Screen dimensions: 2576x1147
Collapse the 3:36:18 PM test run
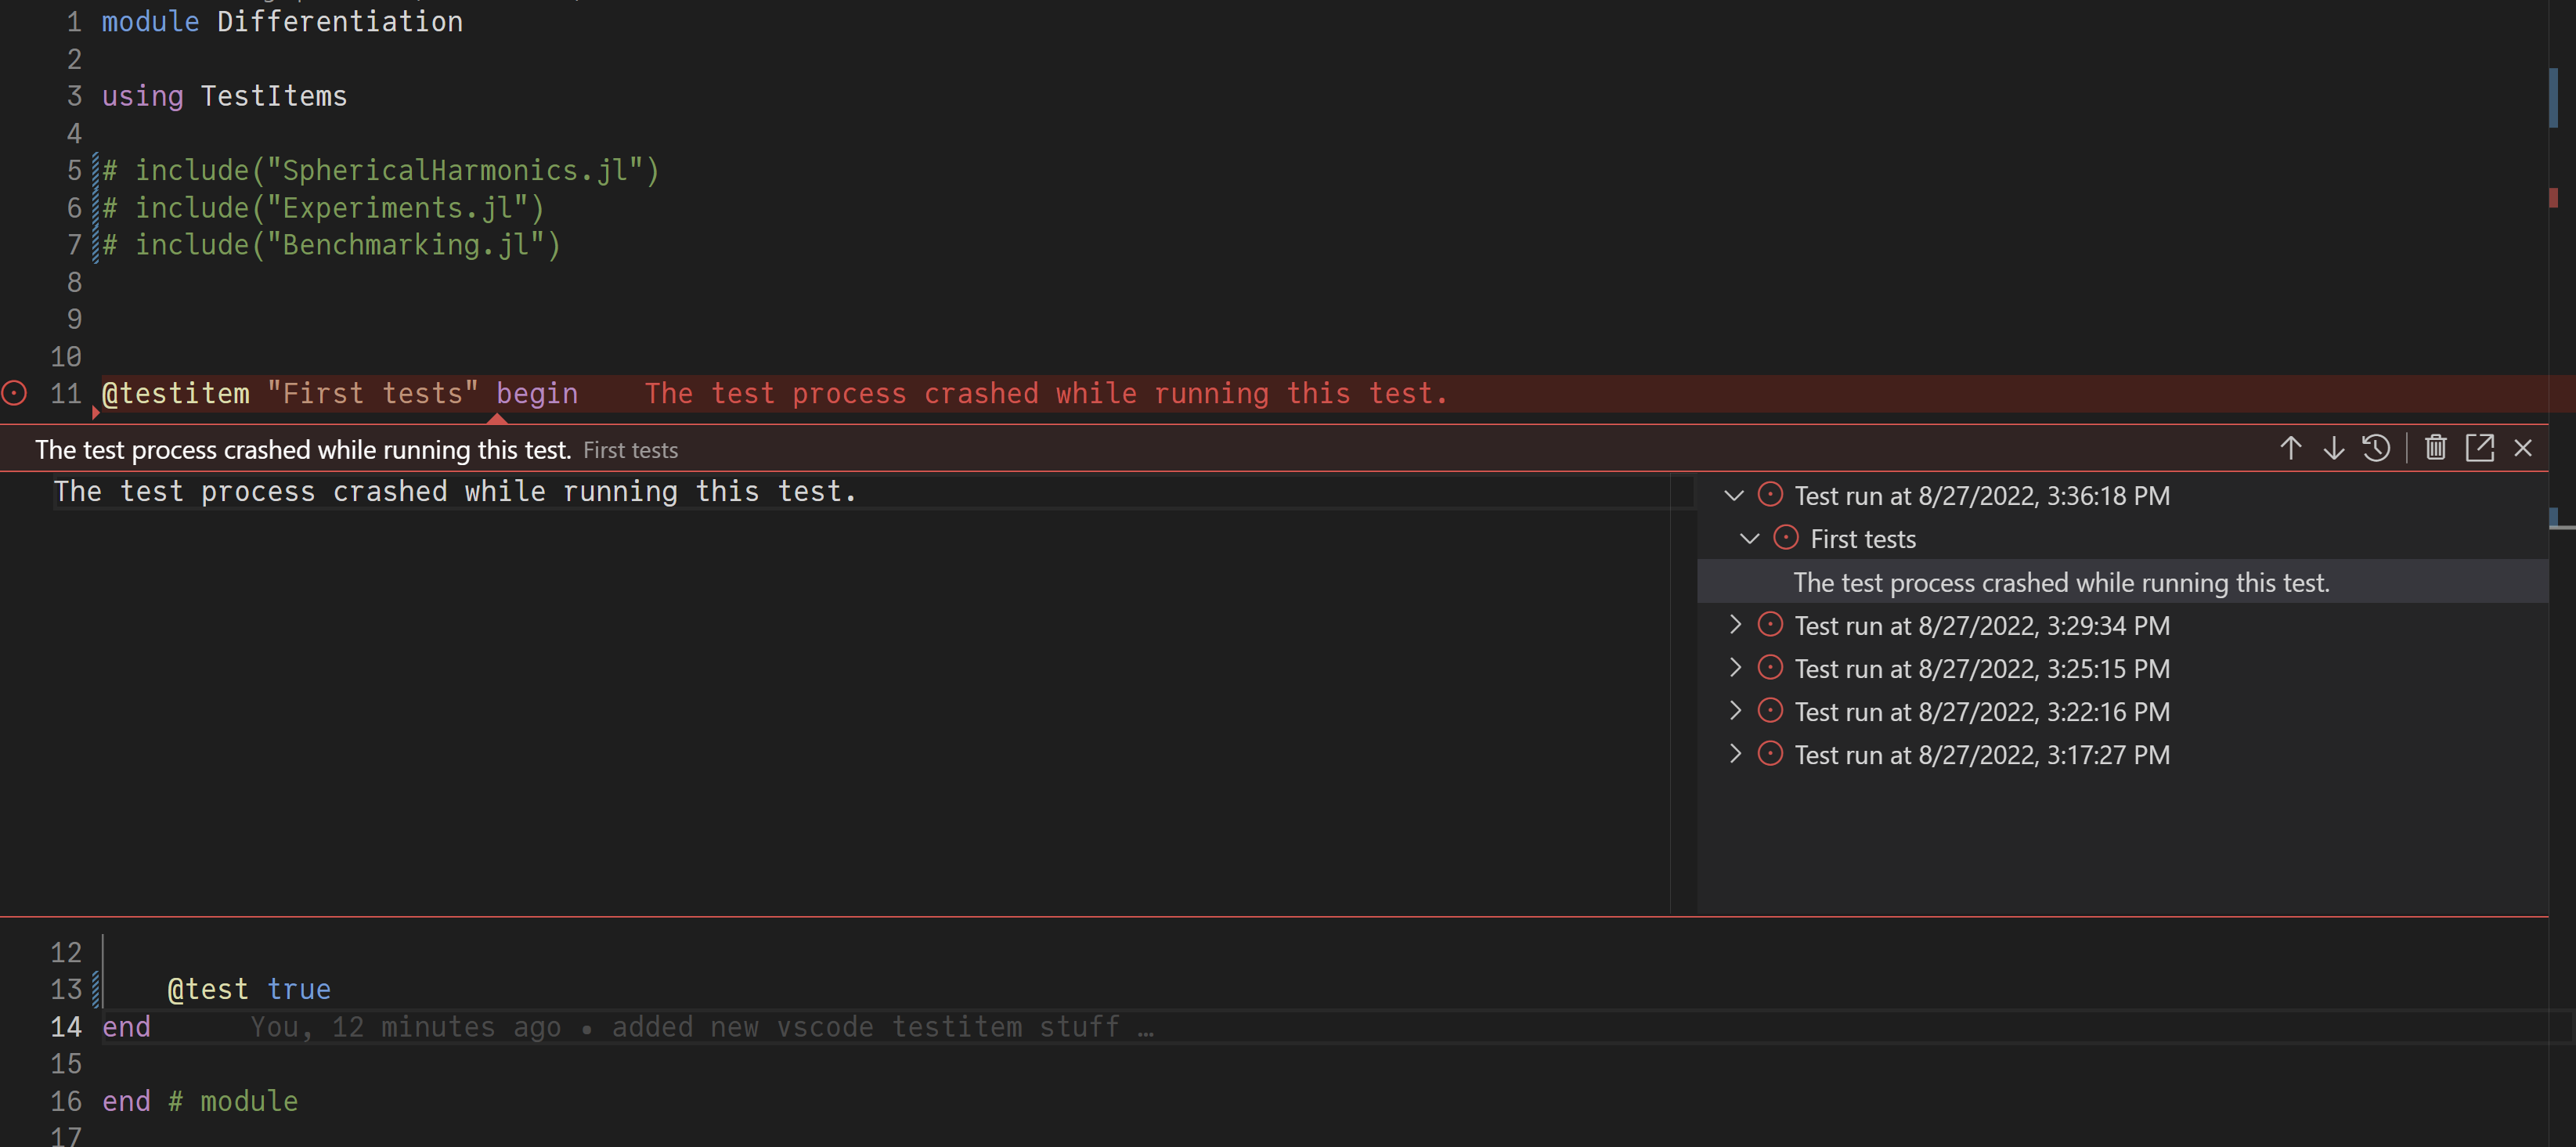(x=1734, y=495)
